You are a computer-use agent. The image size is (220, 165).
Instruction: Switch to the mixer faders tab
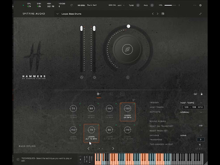110,94
